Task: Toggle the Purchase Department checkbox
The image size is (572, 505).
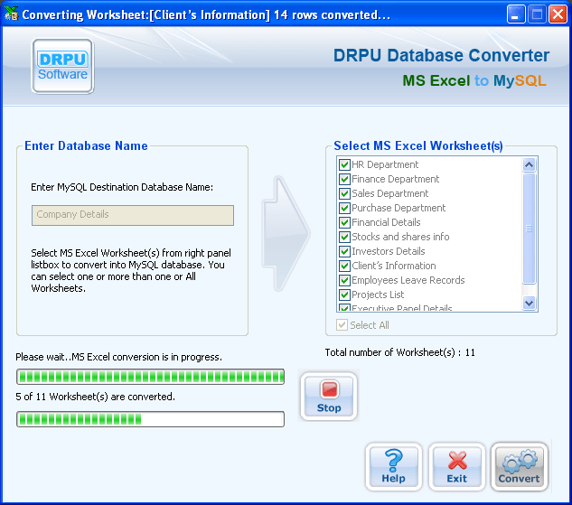Action: click(344, 208)
